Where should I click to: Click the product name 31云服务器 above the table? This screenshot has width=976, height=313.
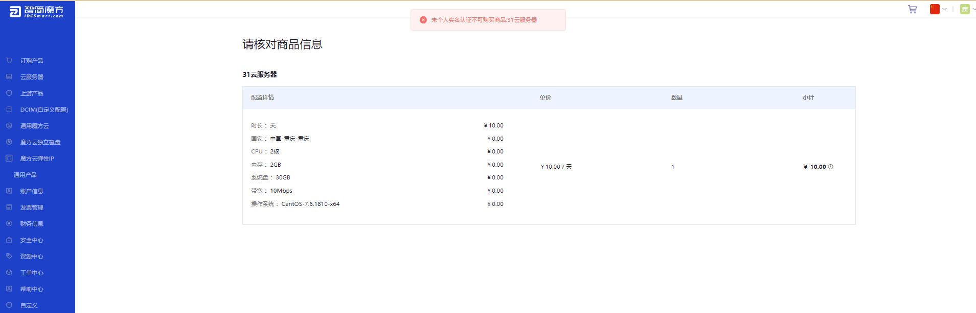pos(260,74)
